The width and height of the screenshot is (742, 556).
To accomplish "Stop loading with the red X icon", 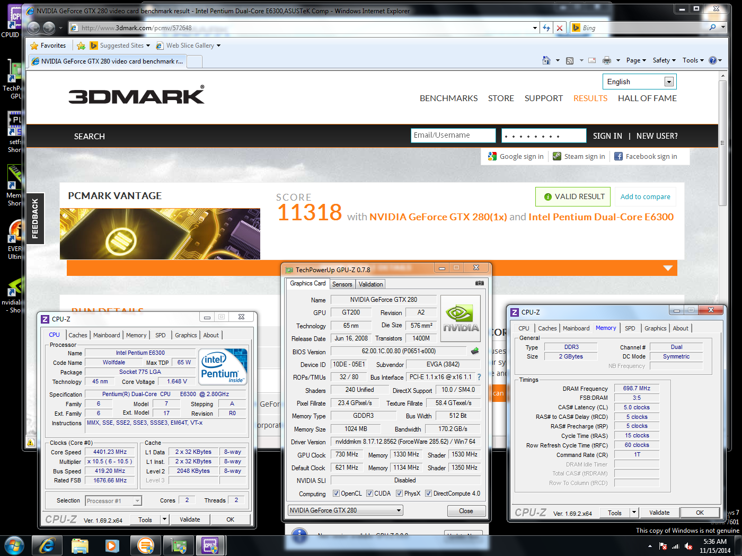I will (560, 28).
